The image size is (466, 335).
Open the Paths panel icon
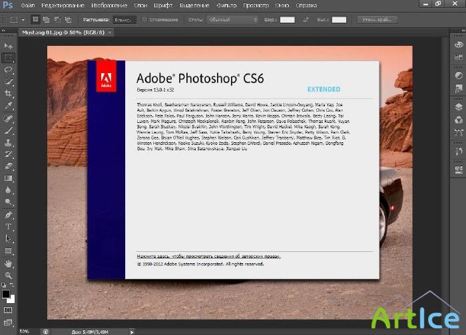459,132
